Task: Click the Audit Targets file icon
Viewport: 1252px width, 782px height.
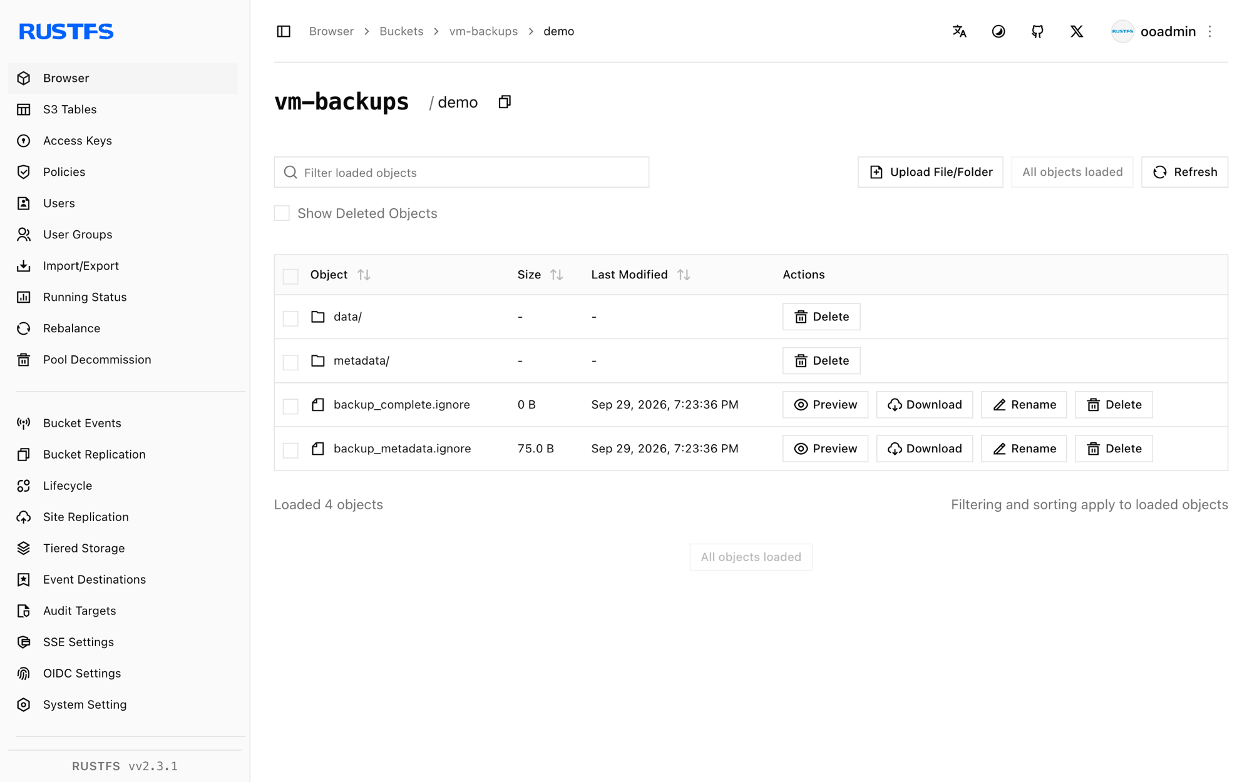Action: tap(24, 611)
